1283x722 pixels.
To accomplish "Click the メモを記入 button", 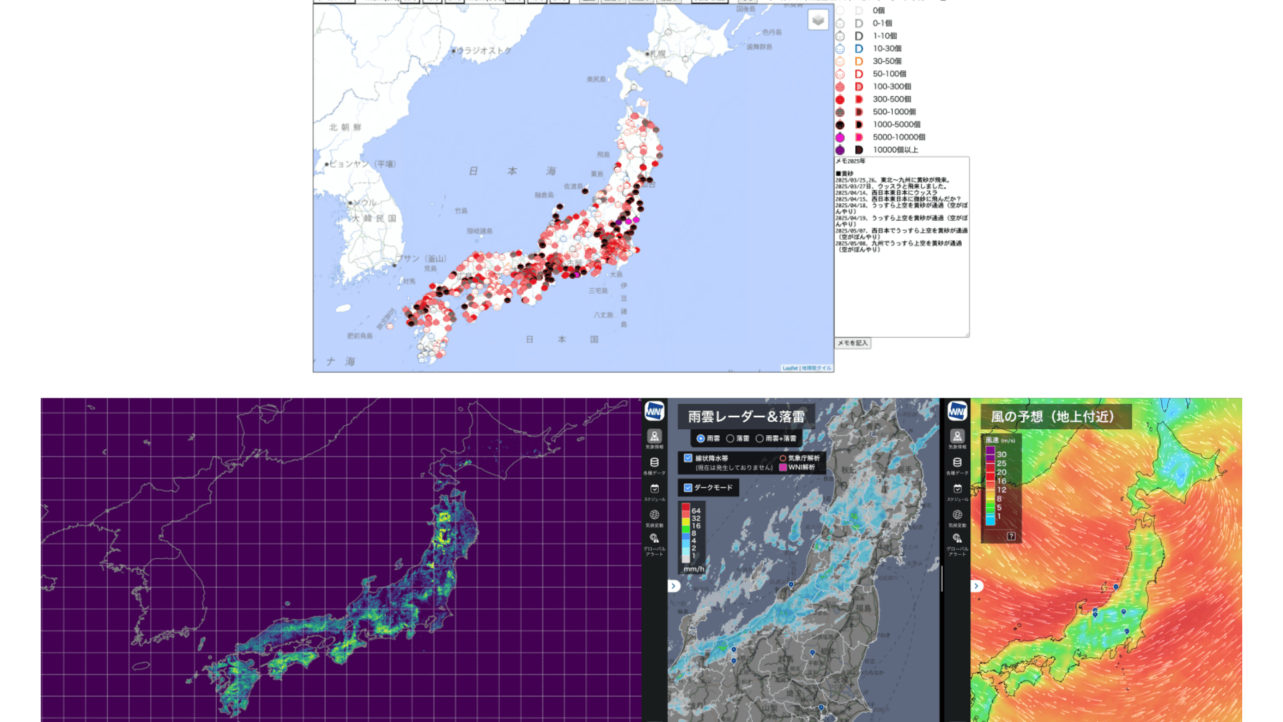I will tap(853, 343).
